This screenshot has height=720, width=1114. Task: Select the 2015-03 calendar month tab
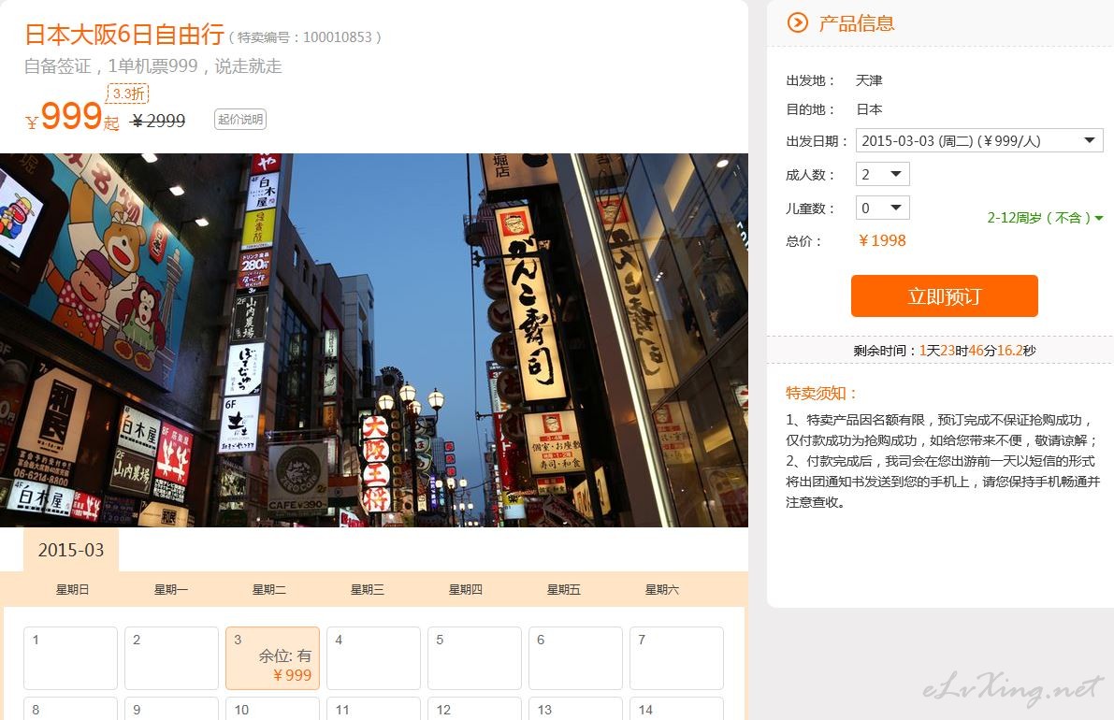click(71, 550)
